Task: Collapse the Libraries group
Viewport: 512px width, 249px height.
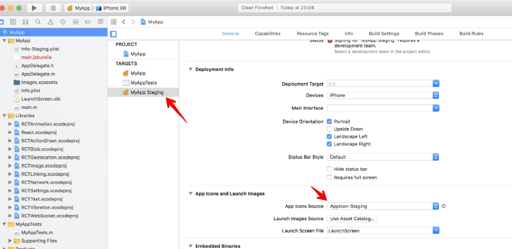Action: [4, 116]
